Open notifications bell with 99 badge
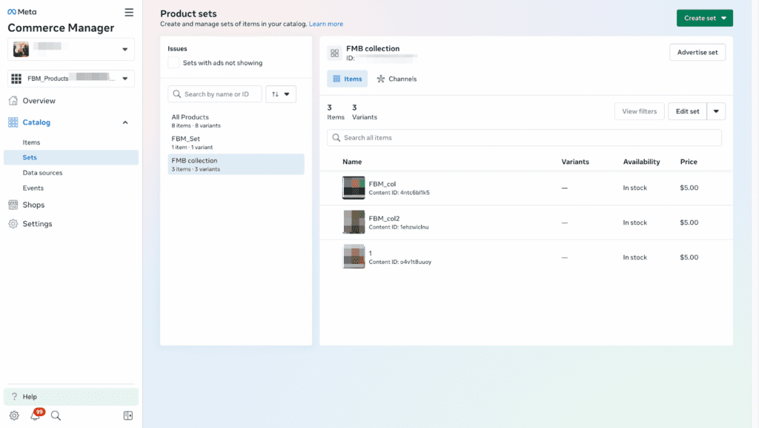Screen dimensions: 759x428 (36, 415)
